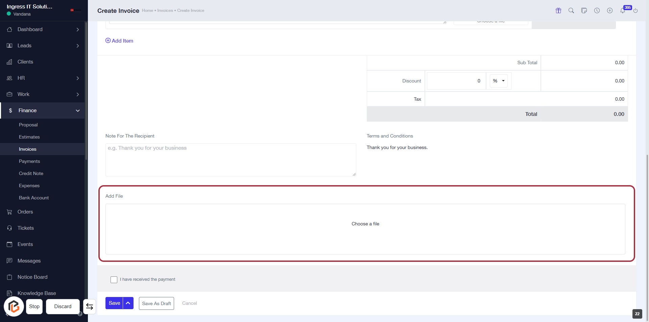Go to Credit Note in sidebar
Image resolution: width=649 pixels, height=322 pixels.
click(31, 173)
